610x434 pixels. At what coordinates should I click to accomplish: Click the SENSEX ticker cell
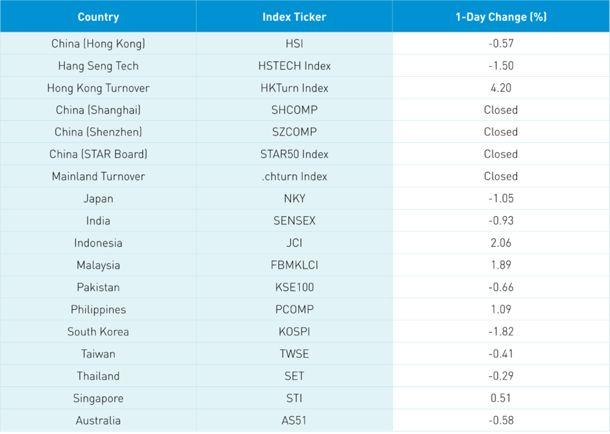[x=294, y=221]
